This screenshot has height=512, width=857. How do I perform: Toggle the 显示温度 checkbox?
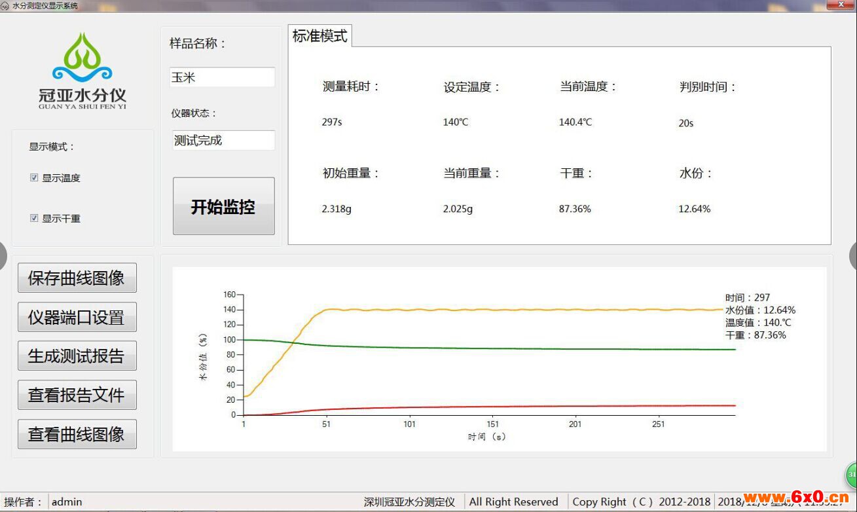[x=34, y=177]
